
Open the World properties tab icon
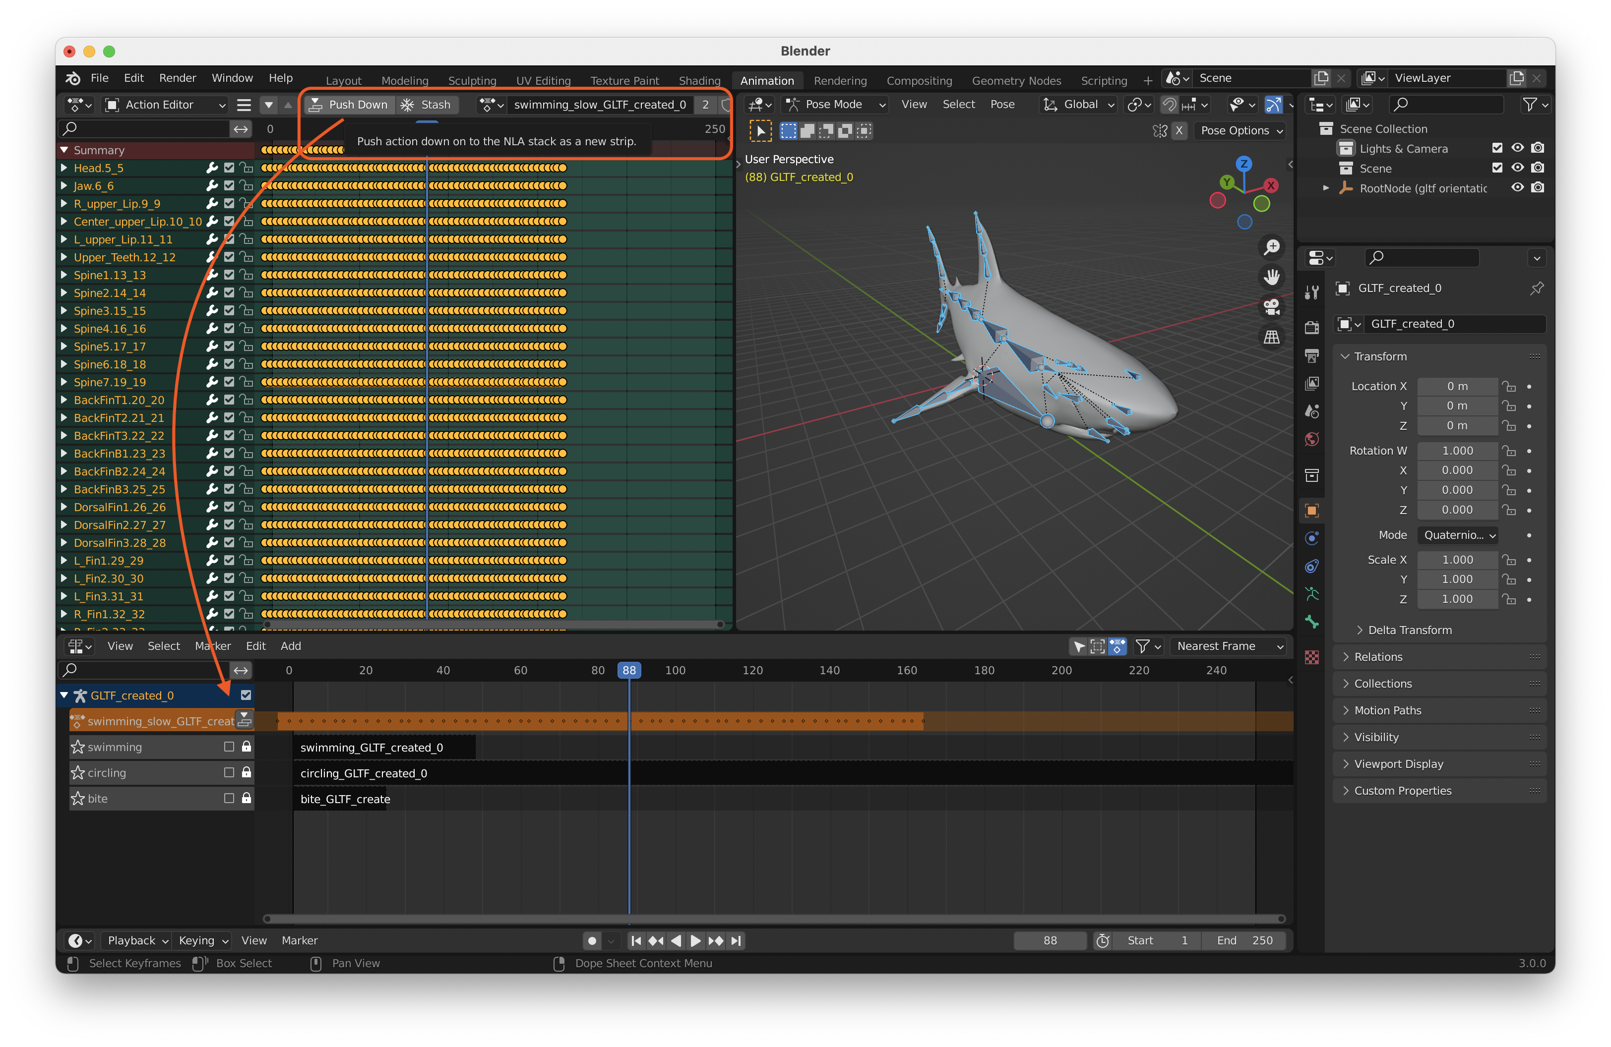[1312, 439]
